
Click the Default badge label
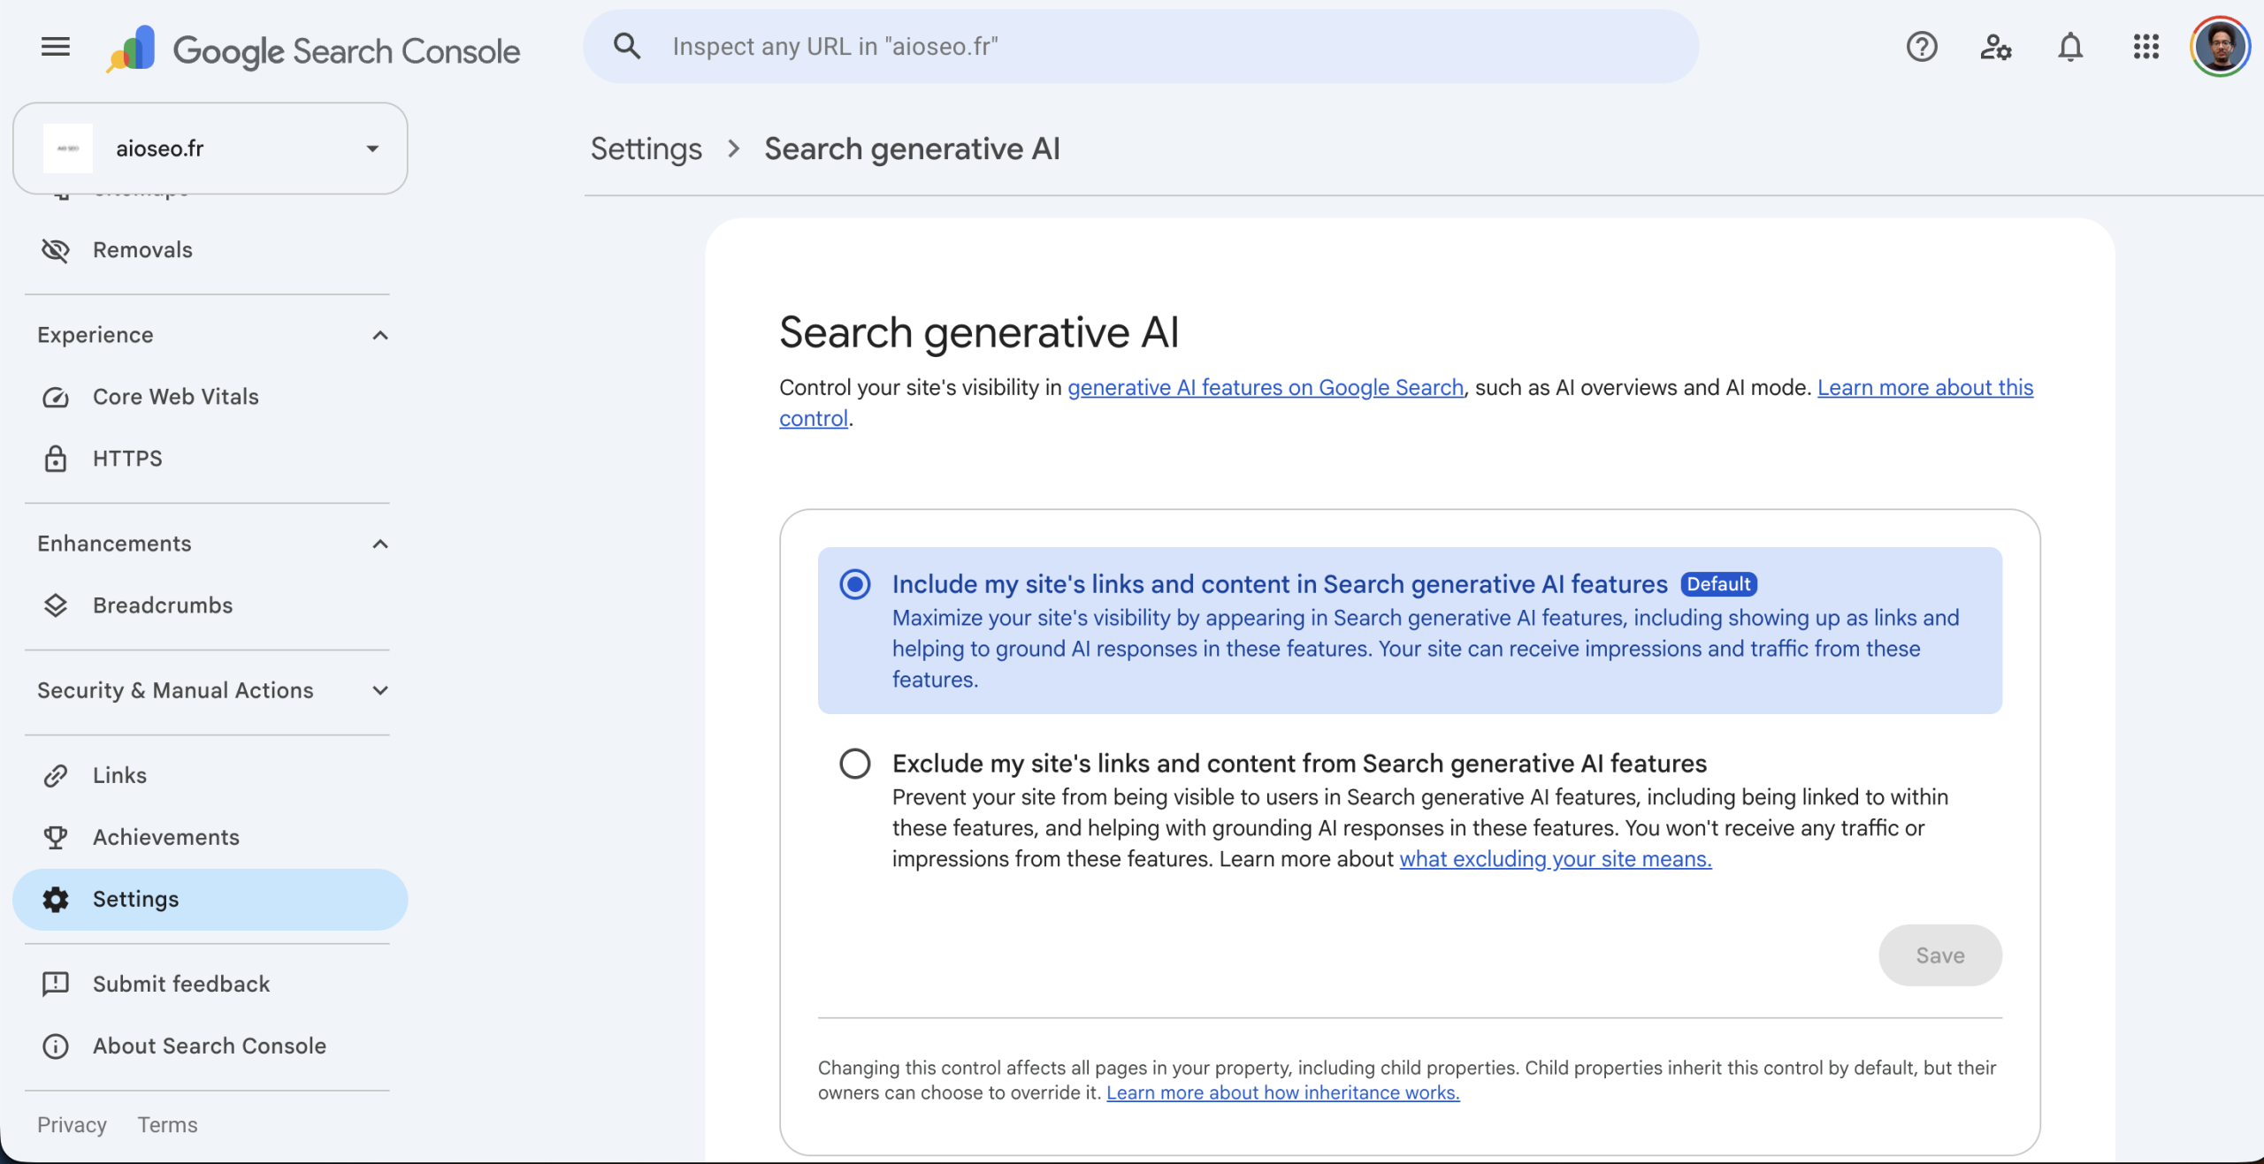click(x=1718, y=584)
